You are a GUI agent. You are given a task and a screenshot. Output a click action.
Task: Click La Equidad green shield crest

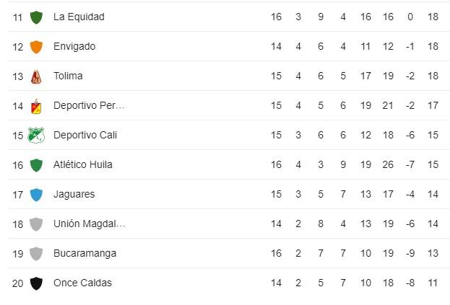(36, 17)
